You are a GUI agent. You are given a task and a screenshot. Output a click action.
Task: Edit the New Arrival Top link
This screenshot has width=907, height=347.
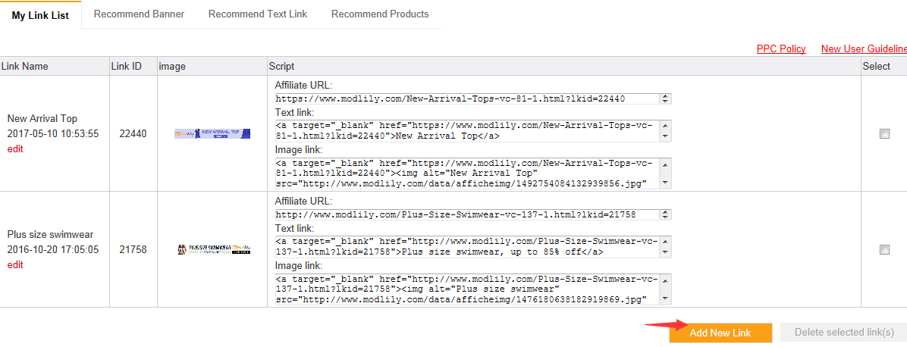pyautogui.click(x=15, y=149)
